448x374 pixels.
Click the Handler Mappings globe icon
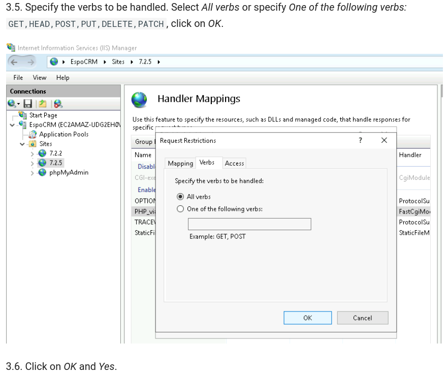click(139, 100)
